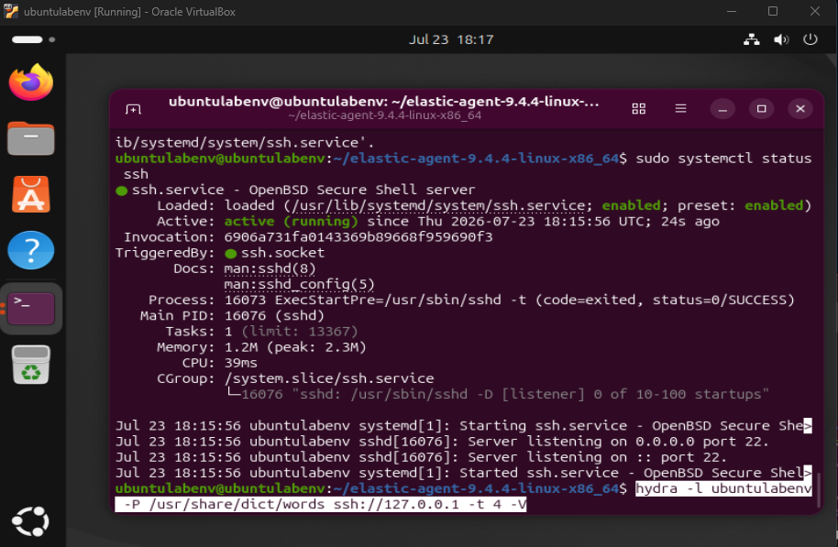Image resolution: width=838 pixels, height=547 pixels.
Task: Click the 'active (running)' status text
Action: click(x=291, y=221)
